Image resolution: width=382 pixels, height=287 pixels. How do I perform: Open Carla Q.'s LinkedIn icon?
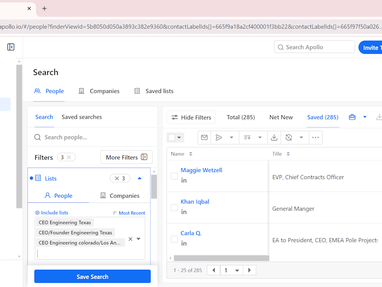184,243
